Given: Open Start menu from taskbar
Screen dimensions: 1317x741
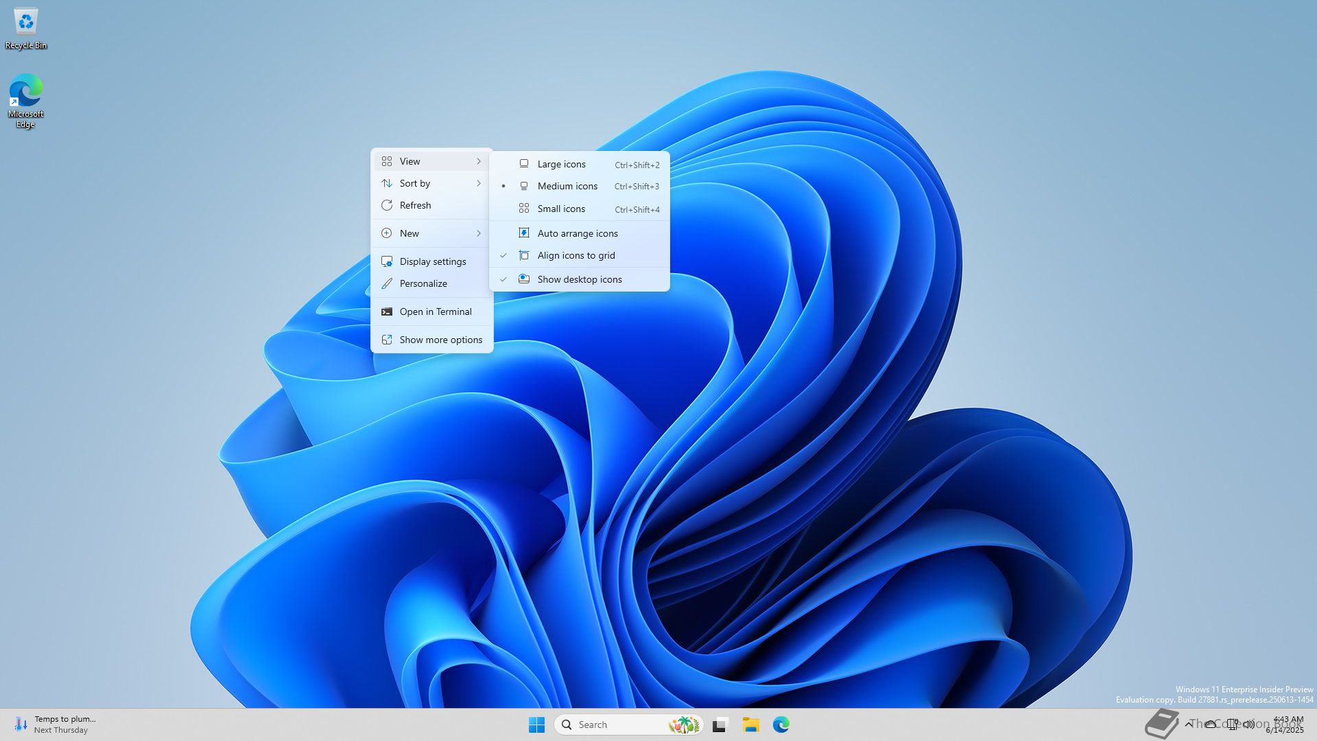Looking at the screenshot, I should [x=536, y=725].
